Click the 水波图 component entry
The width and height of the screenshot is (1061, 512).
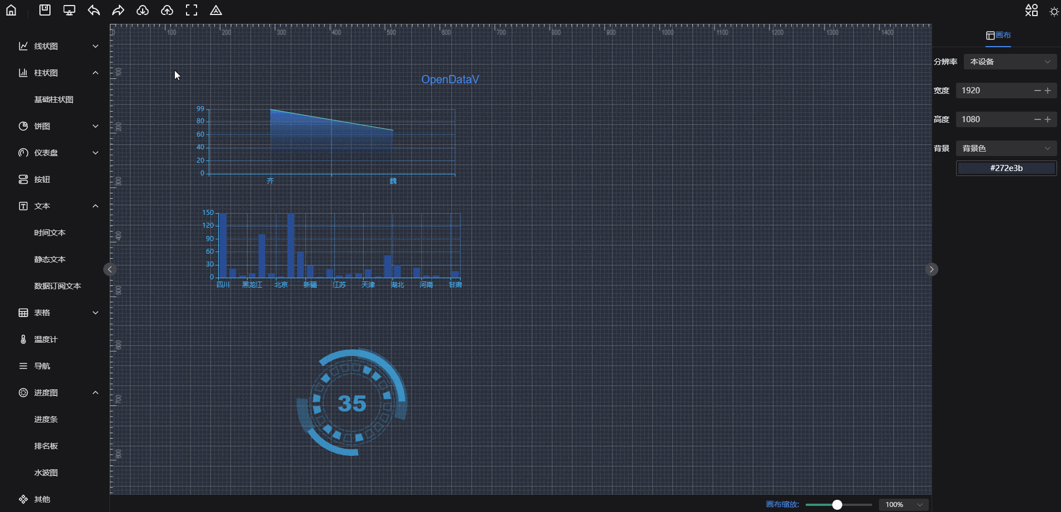[46, 473]
